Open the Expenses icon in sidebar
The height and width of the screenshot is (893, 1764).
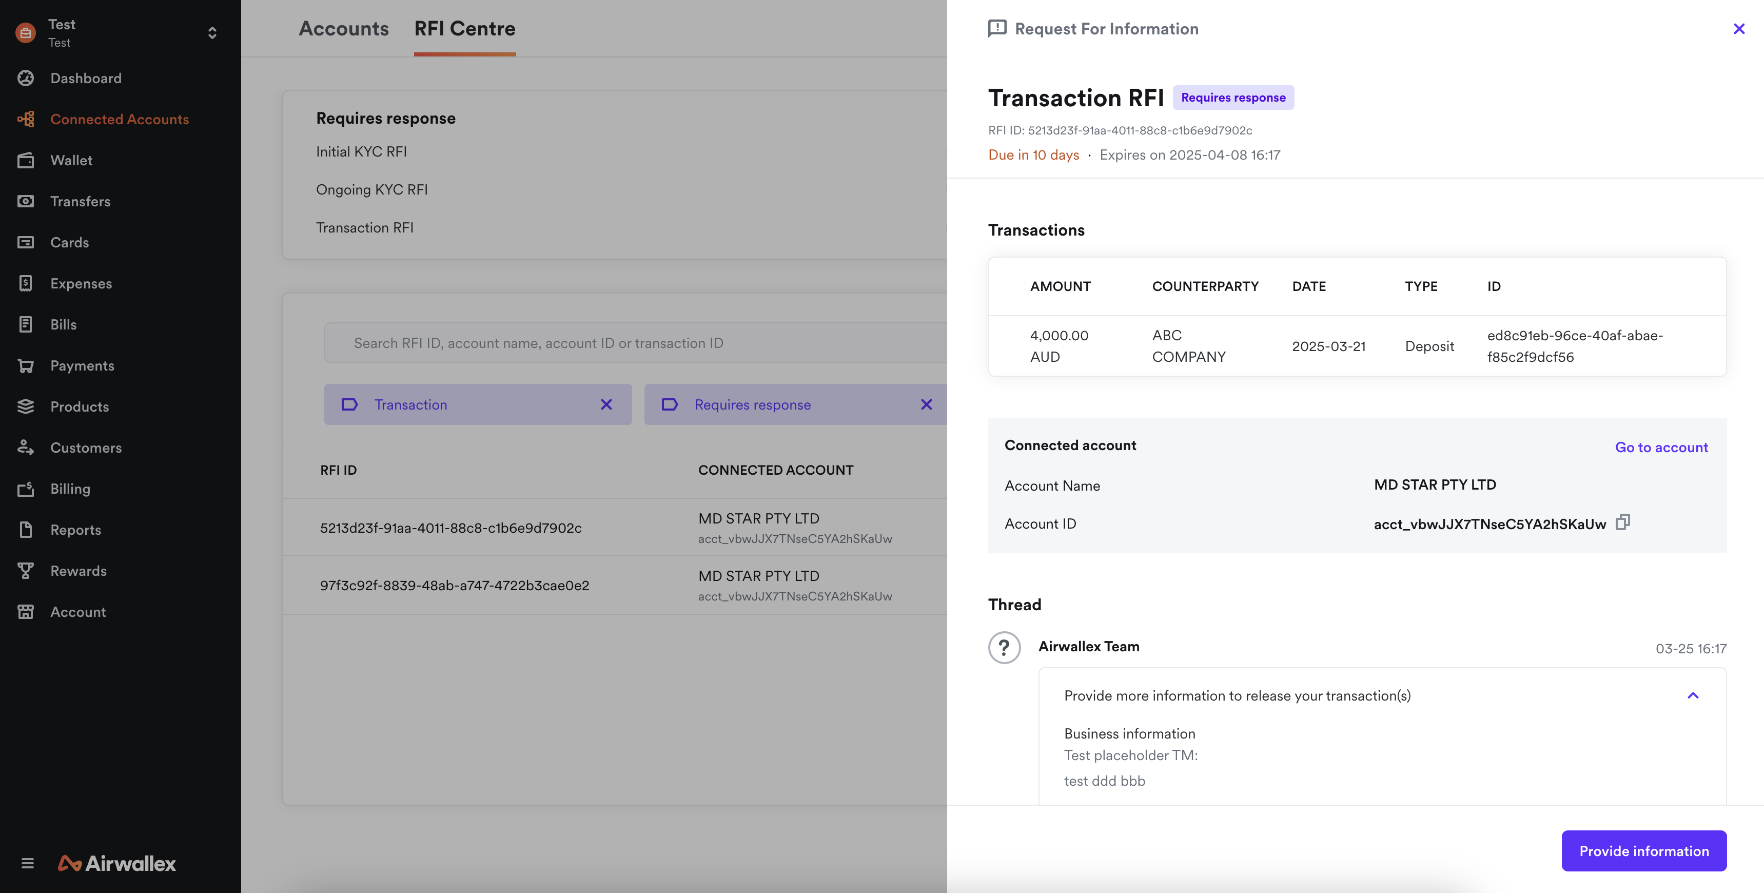coord(25,283)
